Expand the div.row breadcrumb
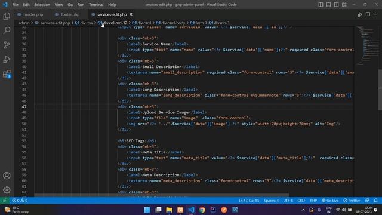The image size is (382, 215). (x=84, y=23)
